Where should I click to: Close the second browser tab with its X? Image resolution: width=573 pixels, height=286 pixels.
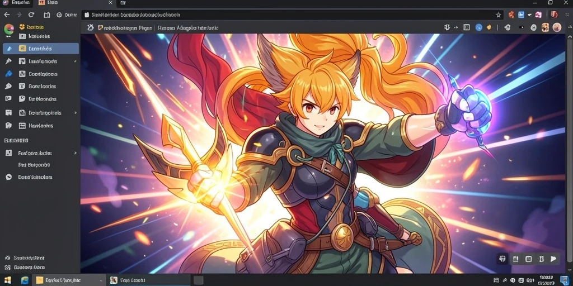[x=111, y=3]
